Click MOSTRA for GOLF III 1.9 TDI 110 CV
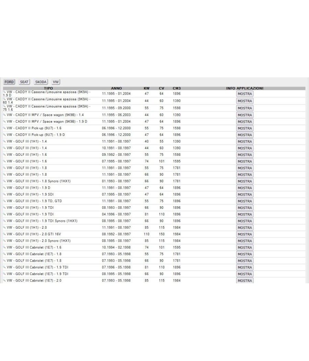This screenshot has width=309, height=361. tap(245, 214)
